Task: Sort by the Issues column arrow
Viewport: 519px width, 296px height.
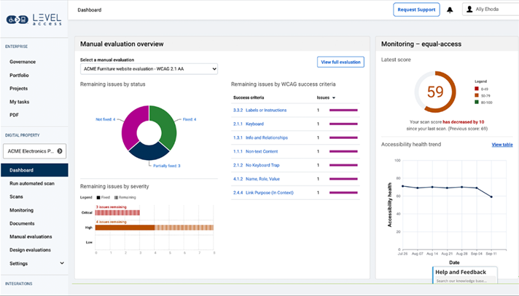Action: (334, 97)
